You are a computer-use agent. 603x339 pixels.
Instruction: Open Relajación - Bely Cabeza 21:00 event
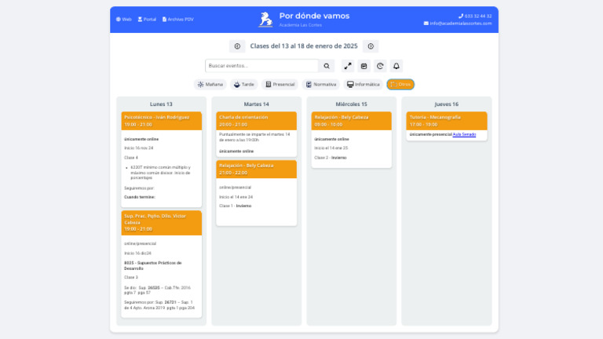pos(257,169)
